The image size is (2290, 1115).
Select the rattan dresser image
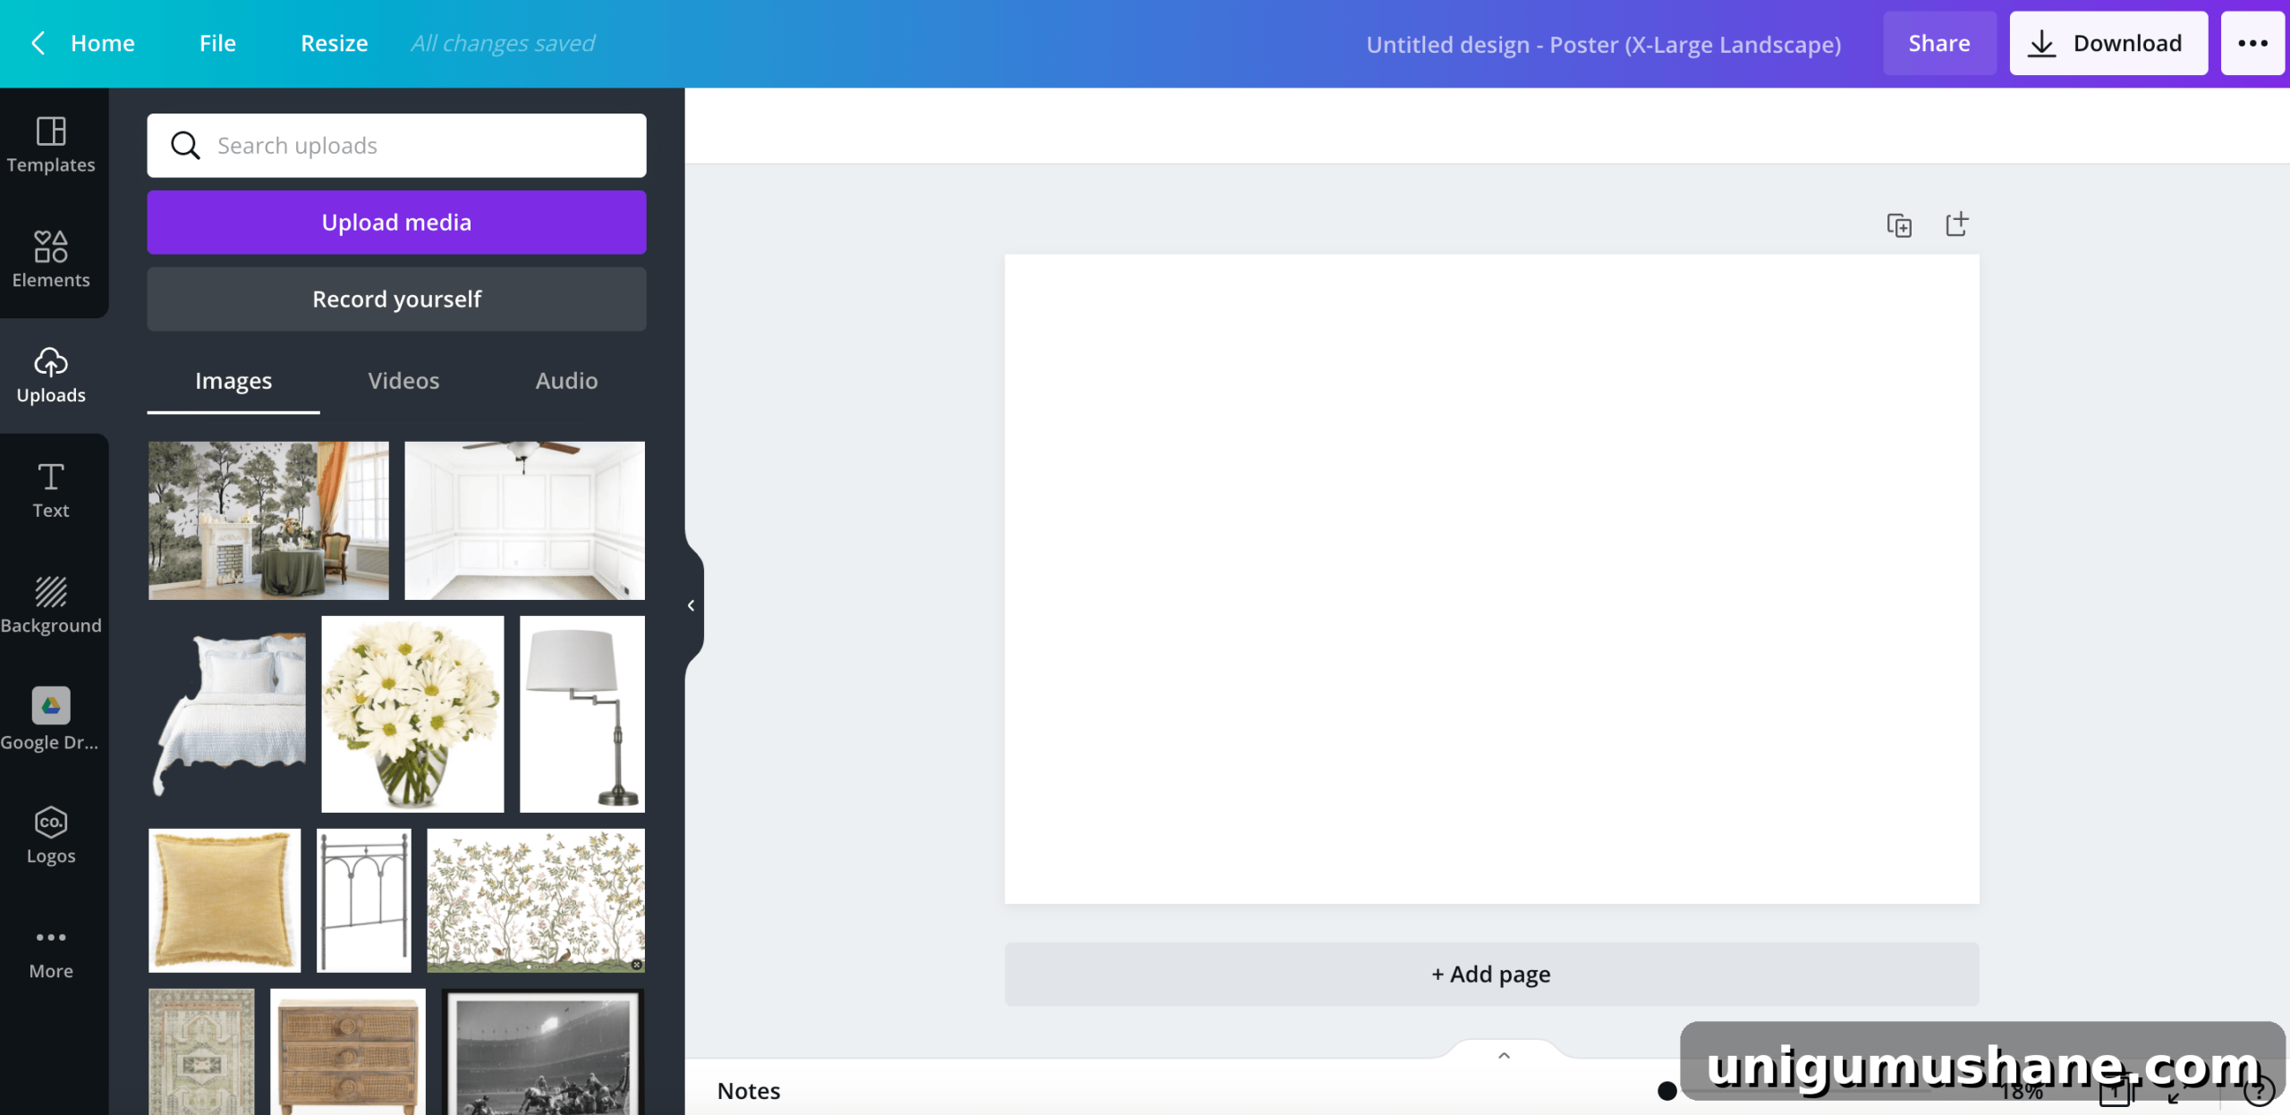(x=348, y=1052)
